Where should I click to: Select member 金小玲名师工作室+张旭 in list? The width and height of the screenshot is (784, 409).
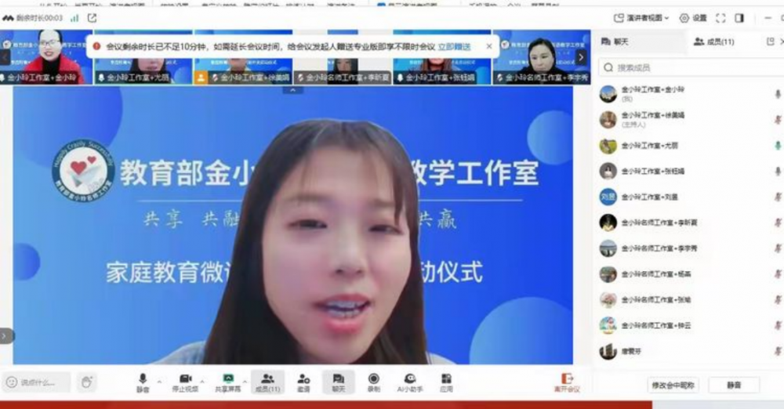pos(691,300)
